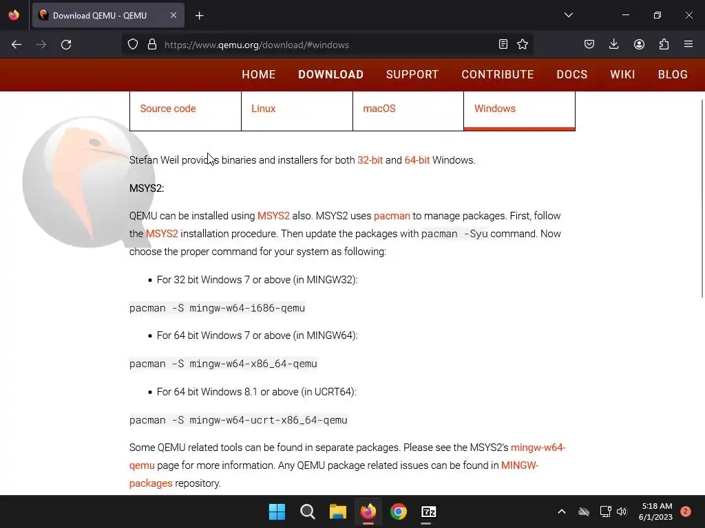The height and width of the screenshot is (528, 705).
Task: Click the page vertical scrollbar
Action: (702, 198)
